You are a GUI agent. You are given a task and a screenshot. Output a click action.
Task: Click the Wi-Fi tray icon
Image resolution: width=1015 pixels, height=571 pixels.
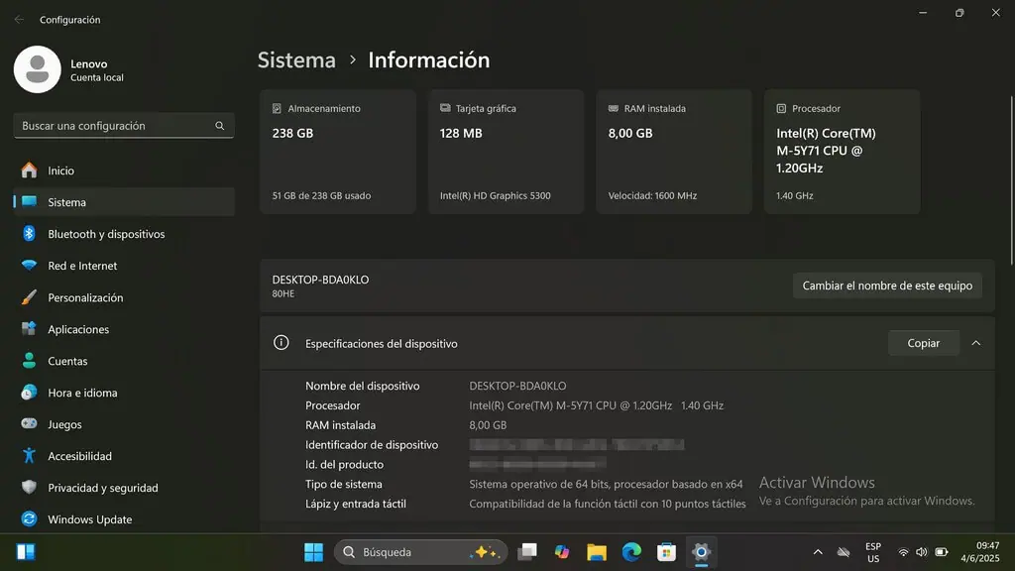(903, 552)
